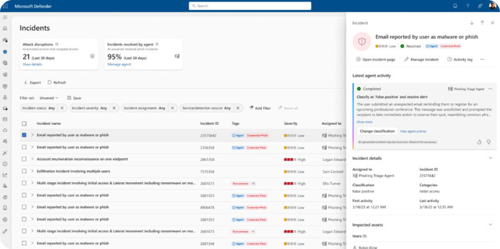Go to next incident with down arrow
The width and height of the screenshot is (500, 249).
click(472, 23)
